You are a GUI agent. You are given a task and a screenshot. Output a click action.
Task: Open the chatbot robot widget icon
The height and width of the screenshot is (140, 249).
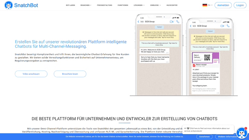(x=241, y=133)
